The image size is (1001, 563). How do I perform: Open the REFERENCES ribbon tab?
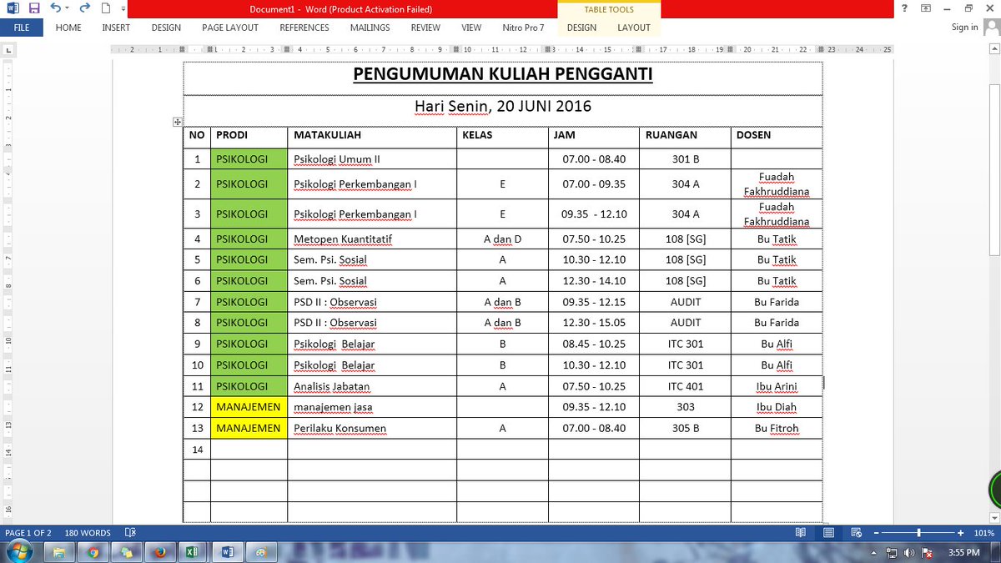click(x=304, y=28)
